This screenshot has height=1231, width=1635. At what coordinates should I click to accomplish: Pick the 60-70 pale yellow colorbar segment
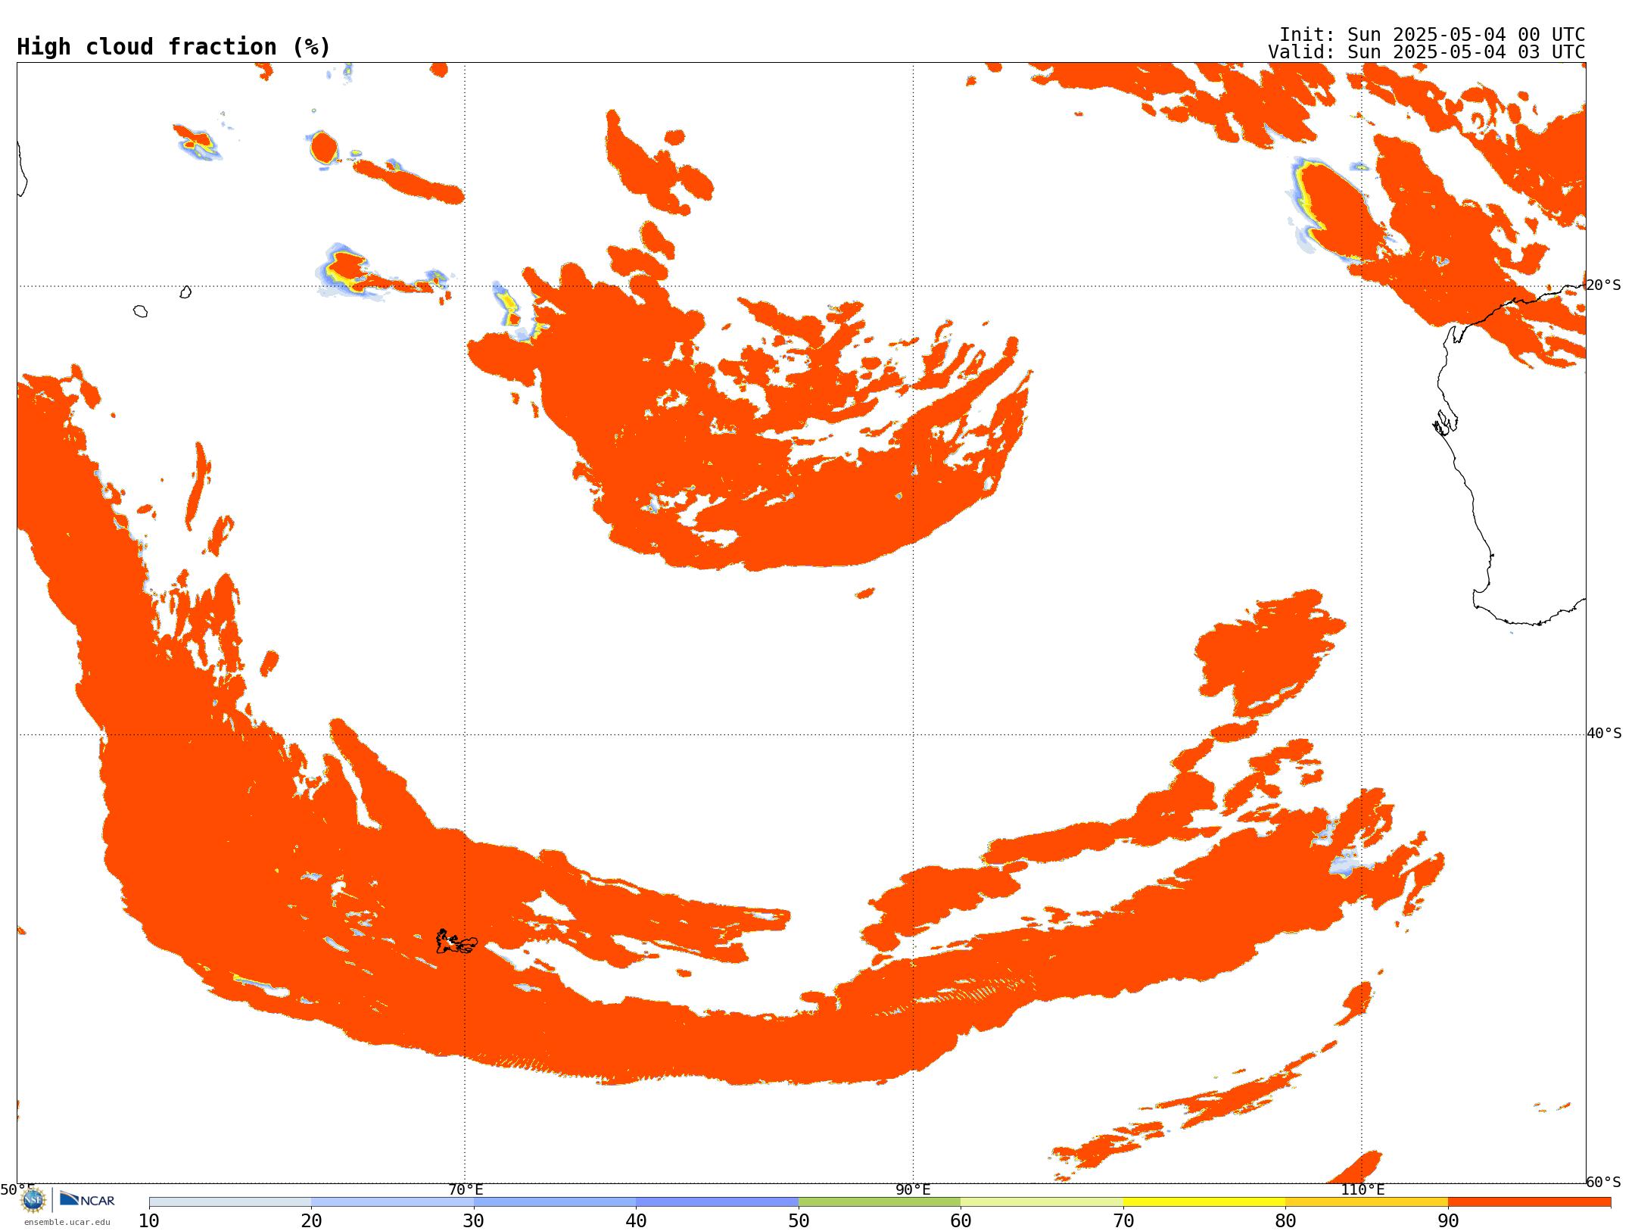click(x=1042, y=1202)
